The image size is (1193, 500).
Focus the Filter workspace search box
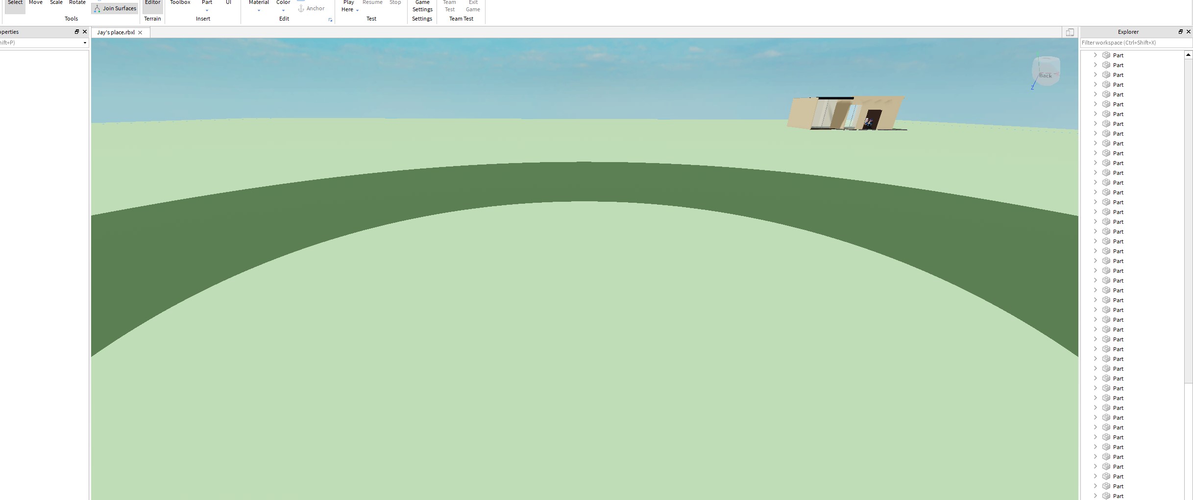click(x=1136, y=43)
